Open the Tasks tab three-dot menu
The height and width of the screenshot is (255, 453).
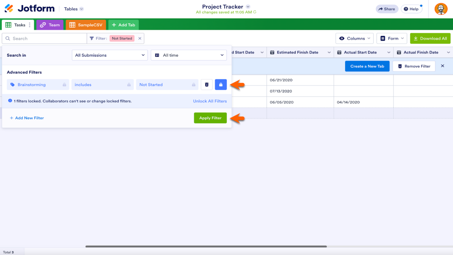point(30,25)
